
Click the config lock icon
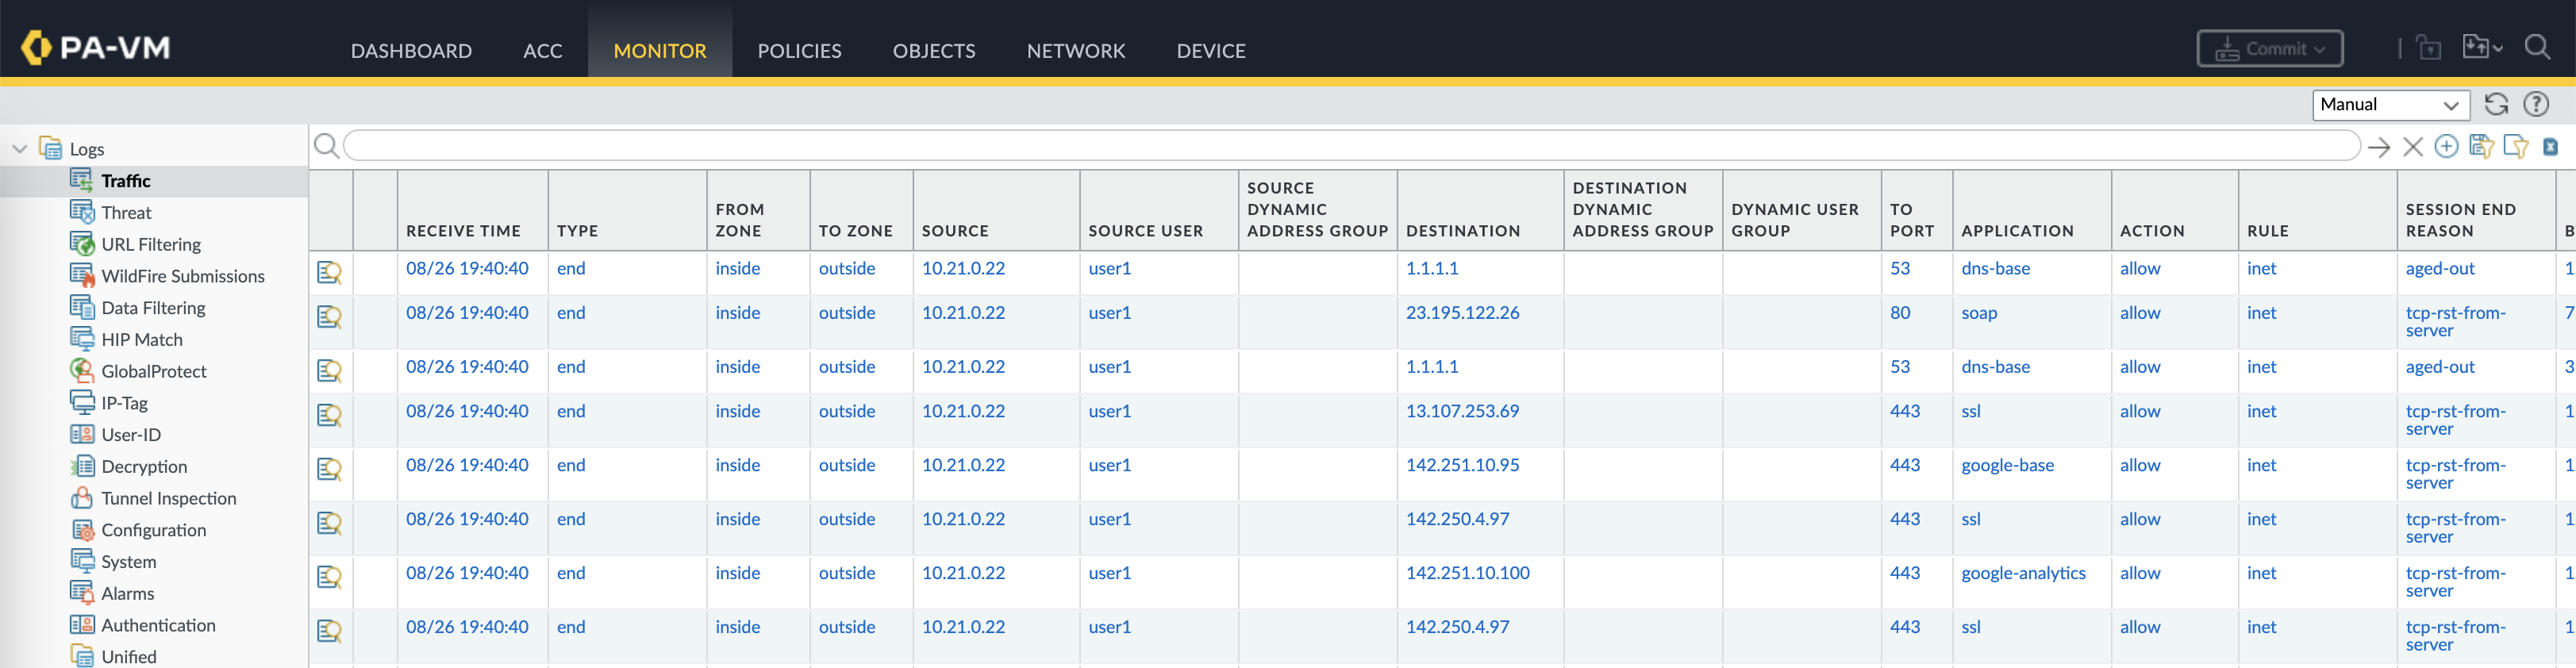point(2428,48)
